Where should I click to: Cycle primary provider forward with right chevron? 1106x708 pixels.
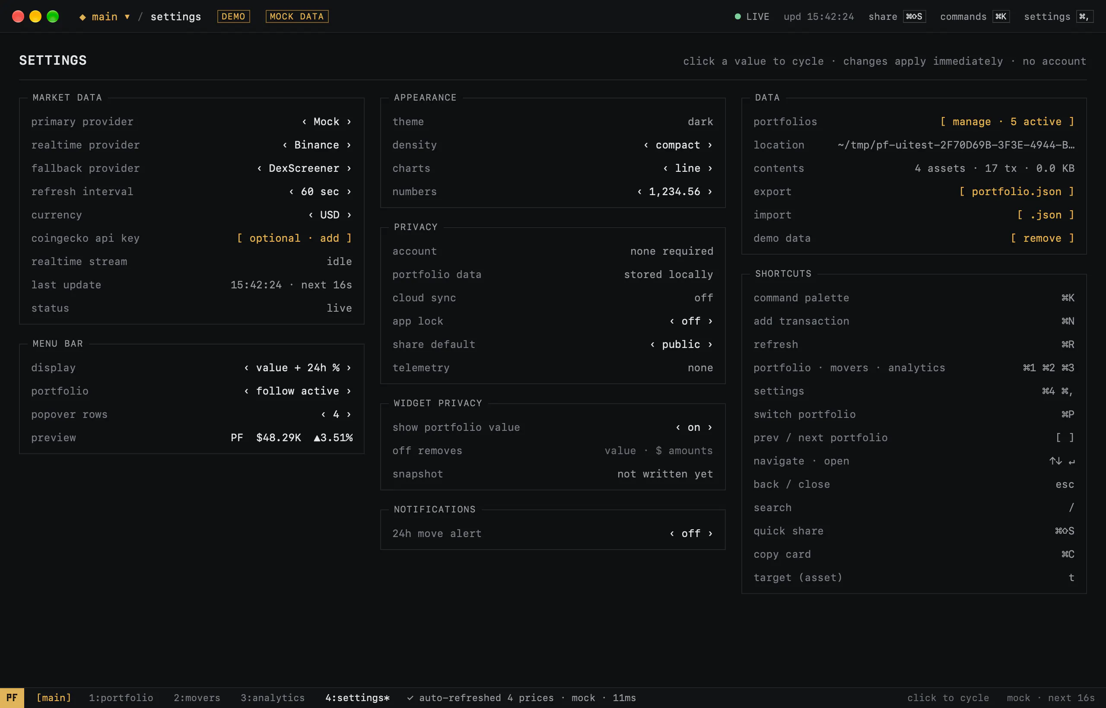tap(349, 122)
